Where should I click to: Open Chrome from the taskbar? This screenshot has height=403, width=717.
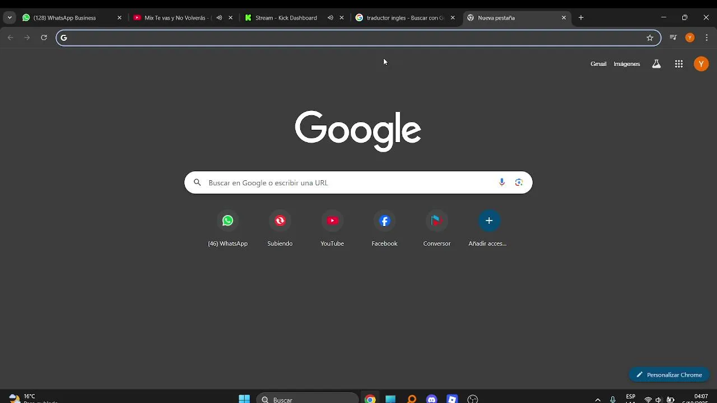click(370, 399)
